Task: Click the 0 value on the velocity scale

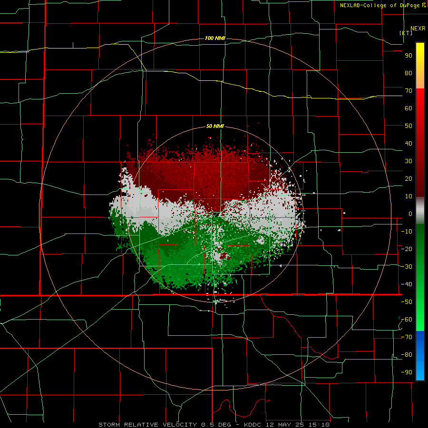Action: [410, 214]
